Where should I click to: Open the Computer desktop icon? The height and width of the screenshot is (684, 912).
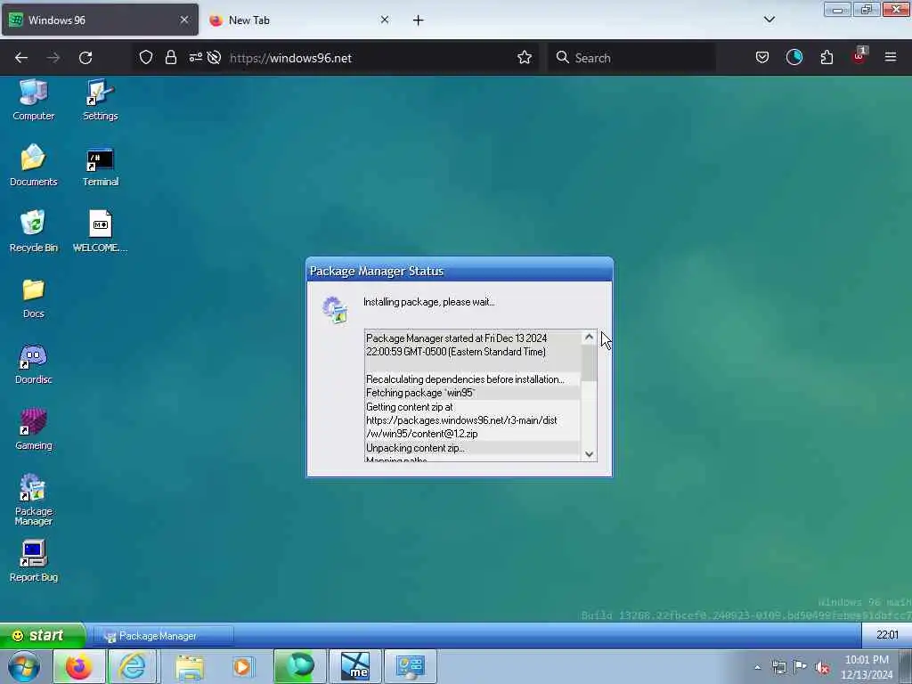tap(33, 99)
